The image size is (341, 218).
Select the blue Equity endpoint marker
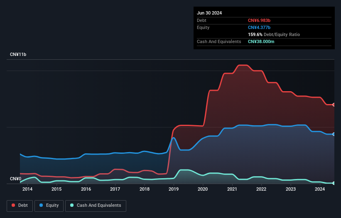(334, 134)
